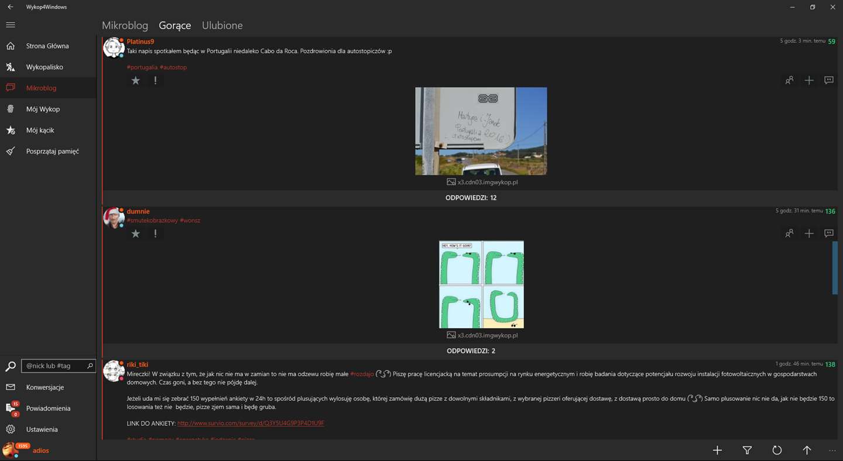Reply to Platinus9's post with comment icon

[829, 80]
